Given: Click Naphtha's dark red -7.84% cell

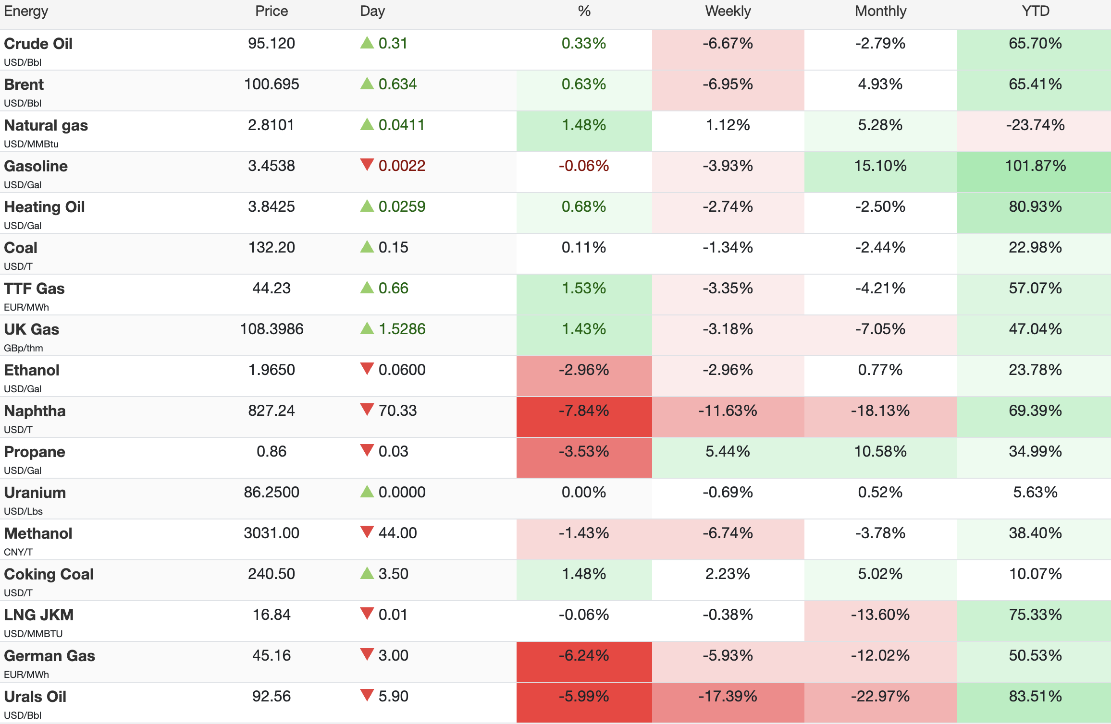Looking at the screenshot, I should pos(584,417).
